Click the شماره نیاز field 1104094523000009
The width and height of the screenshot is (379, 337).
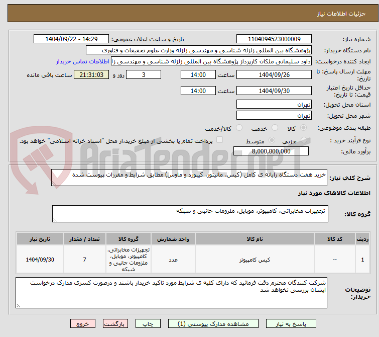click(x=274, y=39)
